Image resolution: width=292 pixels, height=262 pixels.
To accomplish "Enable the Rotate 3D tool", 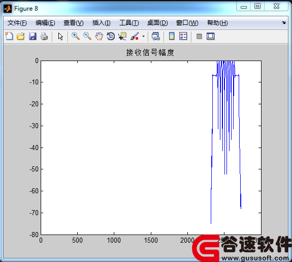I will click(x=111, y=36).
